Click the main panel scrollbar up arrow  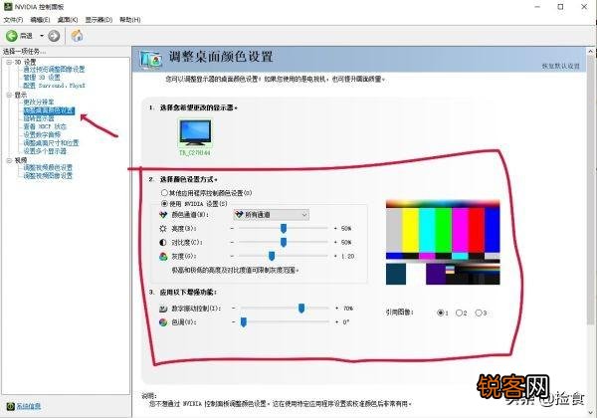[591, 52]
